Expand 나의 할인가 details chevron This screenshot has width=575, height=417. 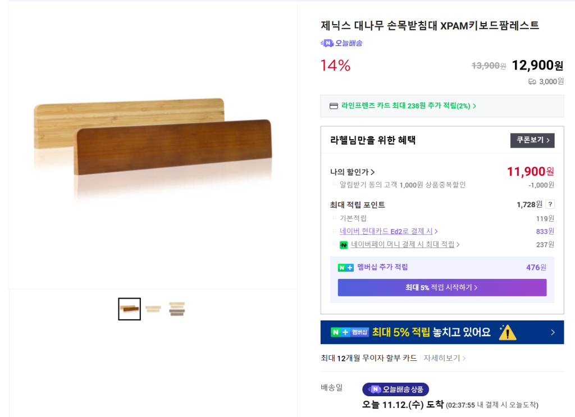[x=373, y=172]
